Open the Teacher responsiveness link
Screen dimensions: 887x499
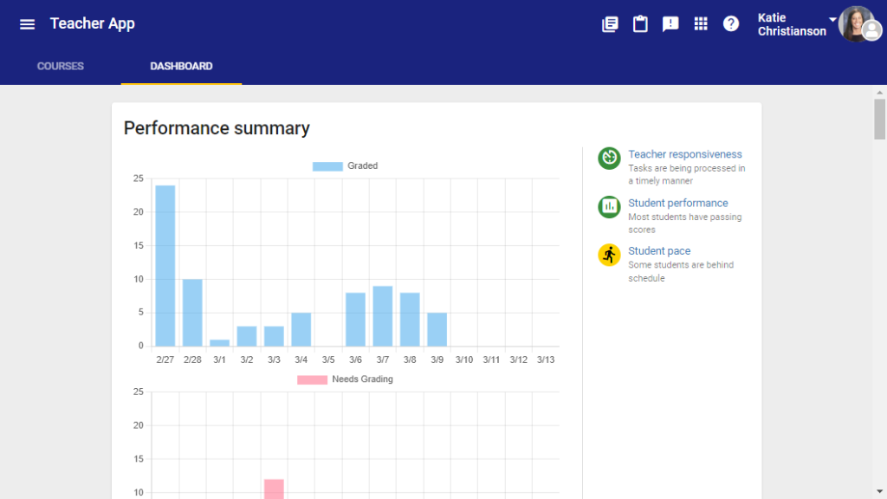(684, 154)
